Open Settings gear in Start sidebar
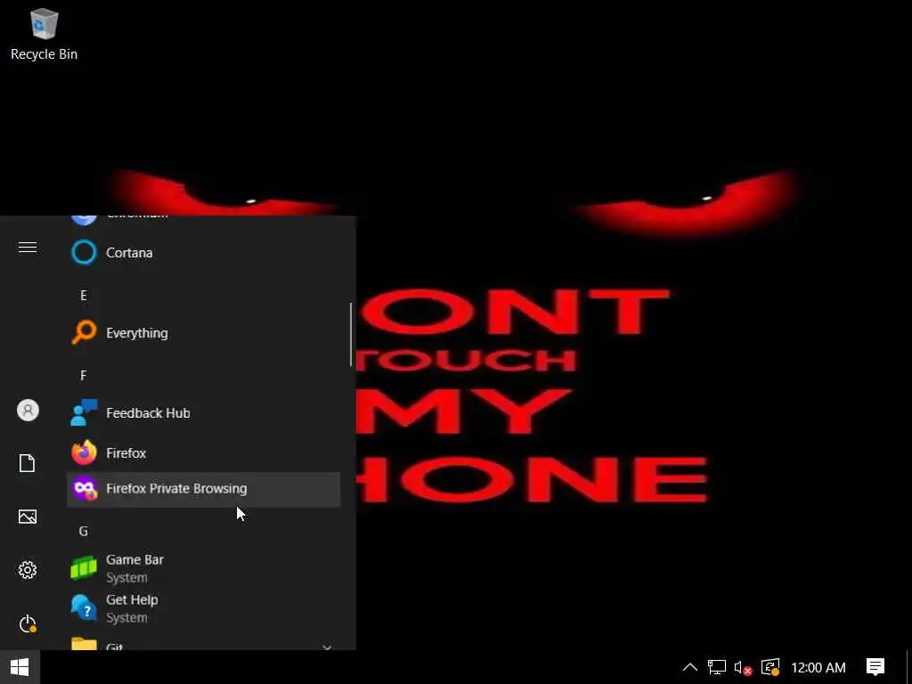The width and height of the screenshot is (912, 684). point(28,570)
